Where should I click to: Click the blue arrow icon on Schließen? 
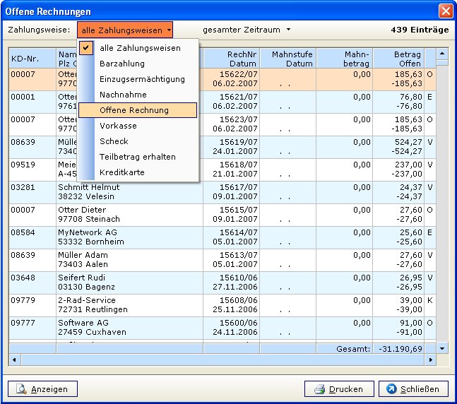(392, 389)
